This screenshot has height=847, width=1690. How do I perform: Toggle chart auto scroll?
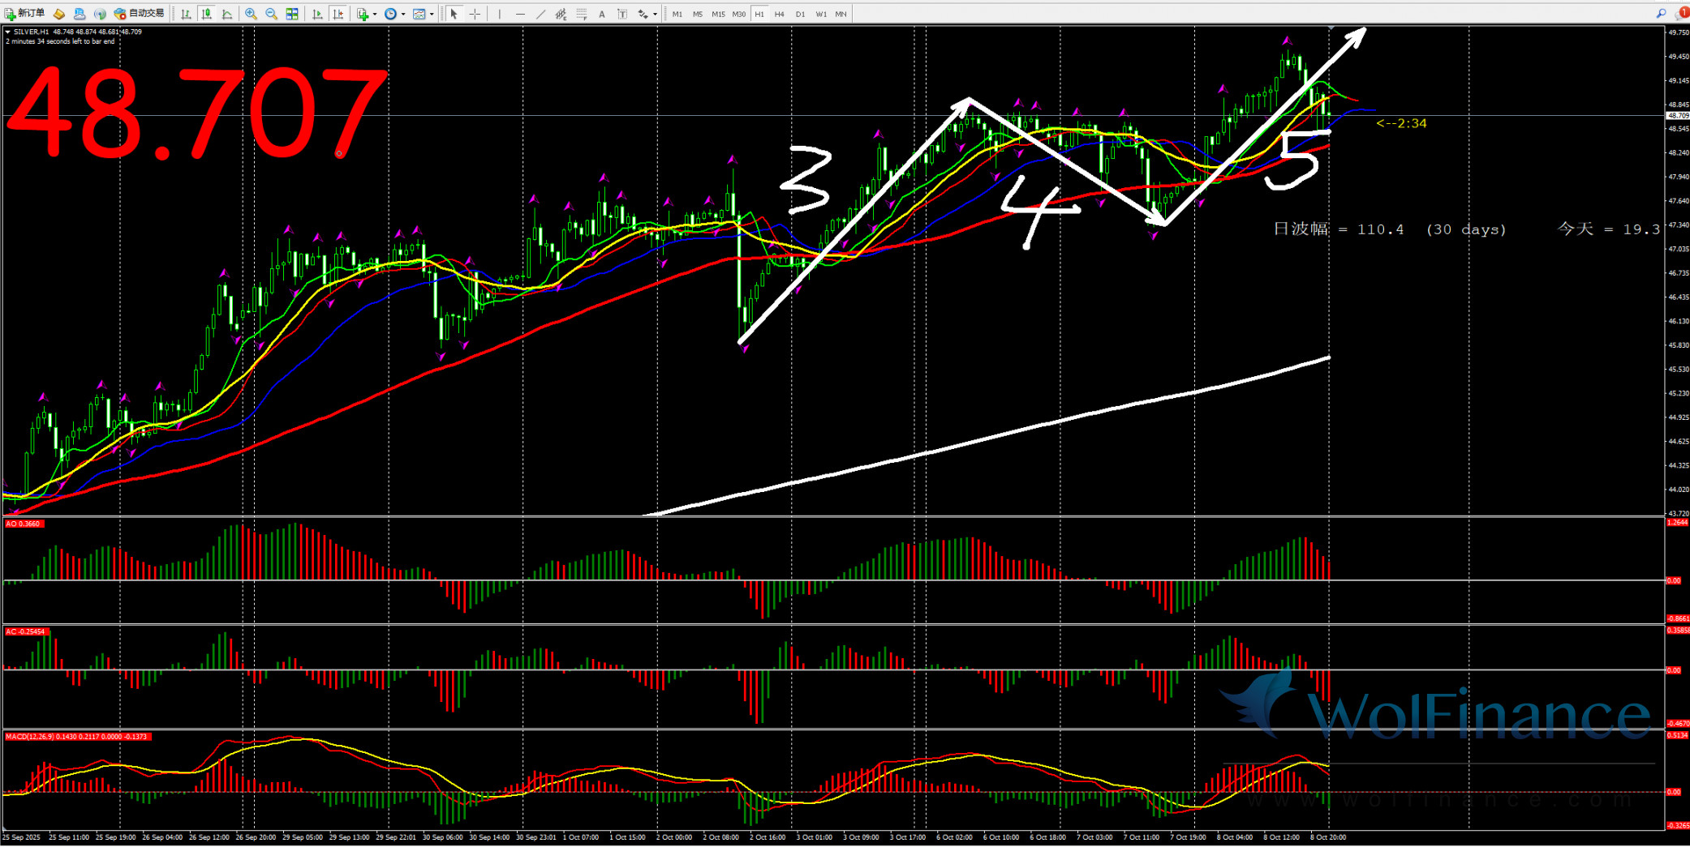(x=317, y=14)
